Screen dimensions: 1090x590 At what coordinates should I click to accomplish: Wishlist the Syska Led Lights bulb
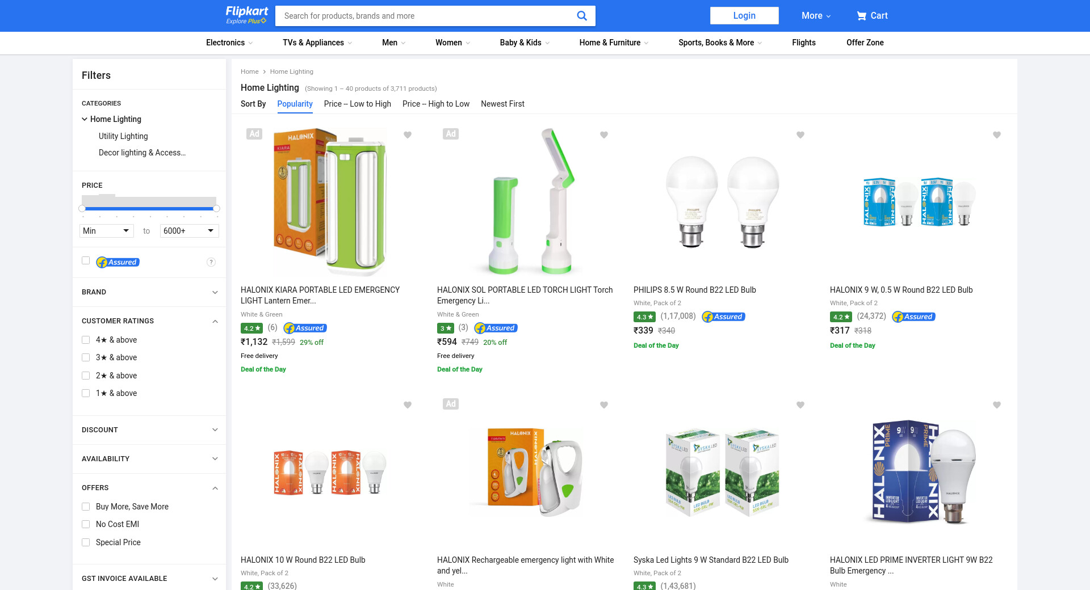coord(800,405)
